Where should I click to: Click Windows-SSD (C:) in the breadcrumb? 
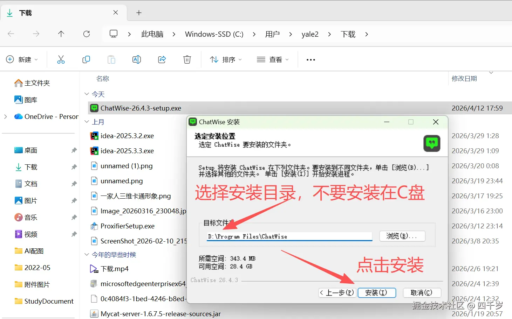[x=214, y=34]
